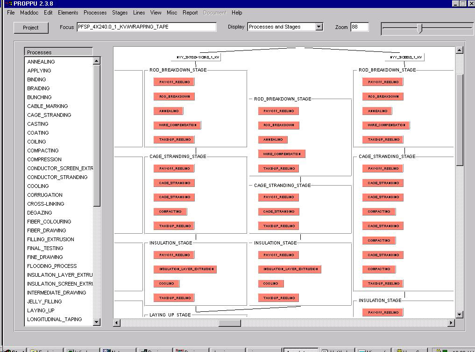Click the zoom slider handle

419,29
